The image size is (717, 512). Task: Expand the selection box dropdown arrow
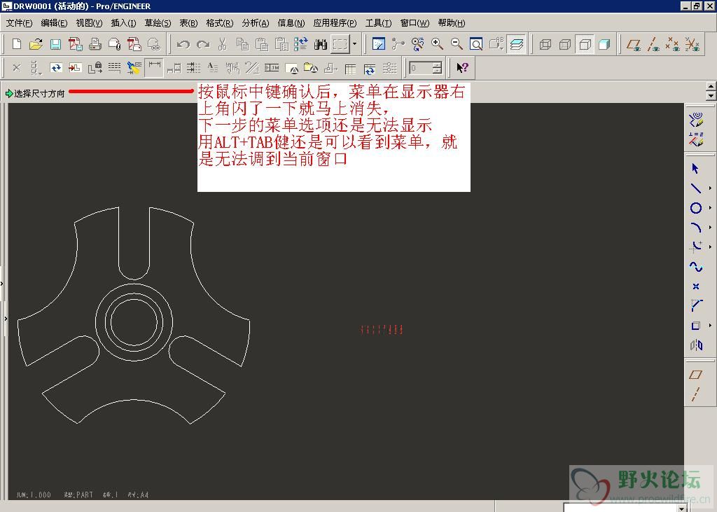coord(354,44)
